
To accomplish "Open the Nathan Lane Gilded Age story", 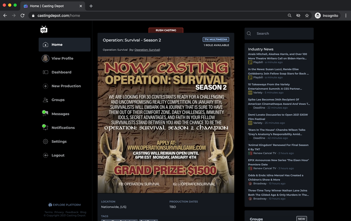I will pos(278,193).
